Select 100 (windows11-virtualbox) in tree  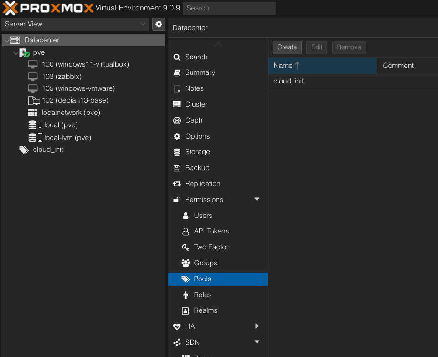[x=86, y=64]
